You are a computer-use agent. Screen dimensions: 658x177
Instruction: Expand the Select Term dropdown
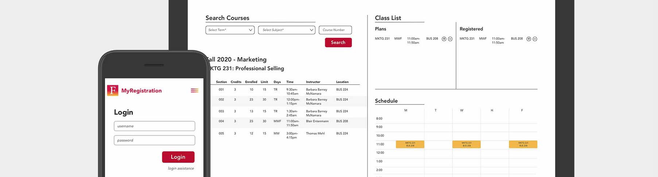click(230, 30)
